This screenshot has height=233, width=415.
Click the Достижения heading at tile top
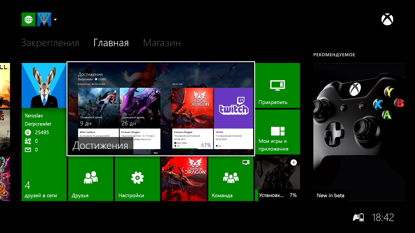(x=90, y=75)
